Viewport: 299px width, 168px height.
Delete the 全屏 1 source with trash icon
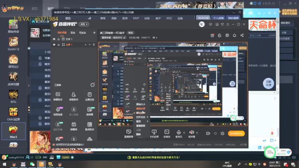[94, 44]
